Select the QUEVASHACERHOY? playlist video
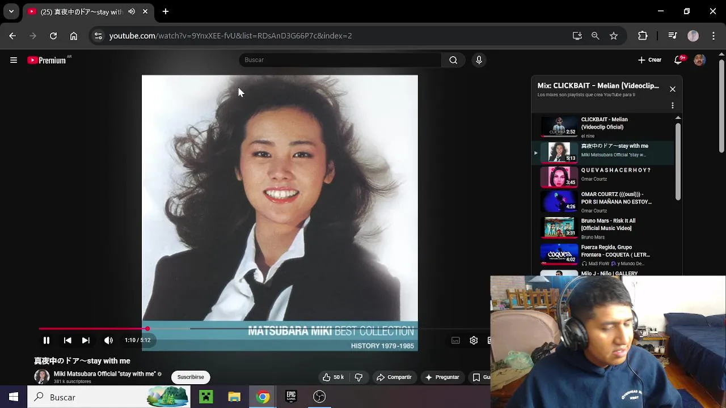This screenshot has height=408, width=726. pyautogui.click(x=603, y=176)
